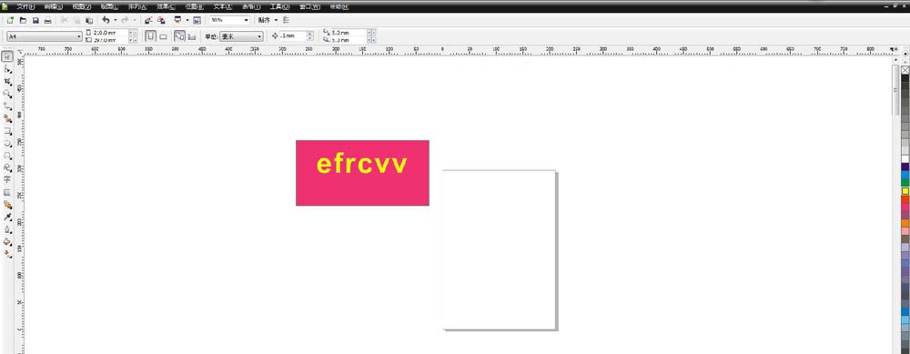This screenshot has width=910, height=354.
Task: Select the Basic Shapes tool
Action: point(7,167)
